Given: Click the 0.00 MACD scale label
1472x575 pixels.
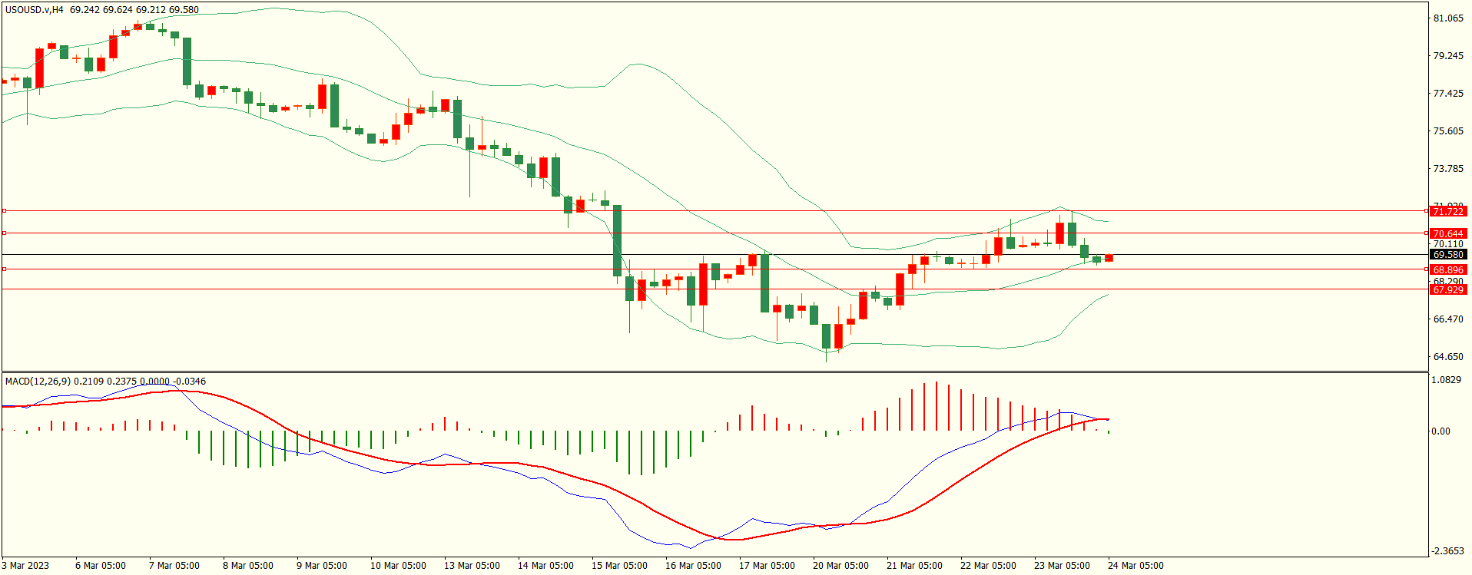Looking at the screenshot, I should 1441,431.
